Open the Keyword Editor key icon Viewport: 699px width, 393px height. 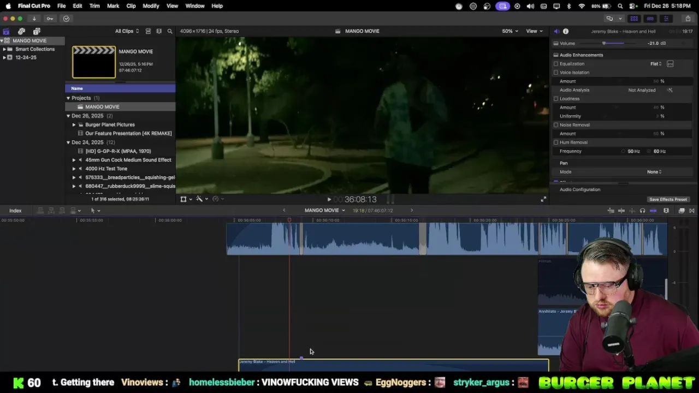click(x=50, y=19)
